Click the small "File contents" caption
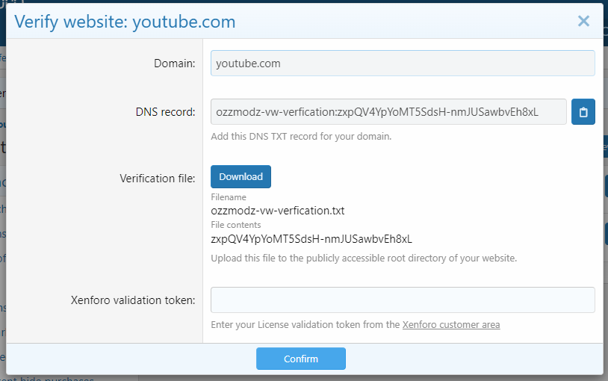Viewport: 608px width, 381px height. [236, 225]
